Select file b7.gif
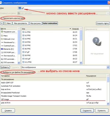Image resolution: width=110 pixels, height=116 pixels. pyautogui.click(x=51, y=52)
